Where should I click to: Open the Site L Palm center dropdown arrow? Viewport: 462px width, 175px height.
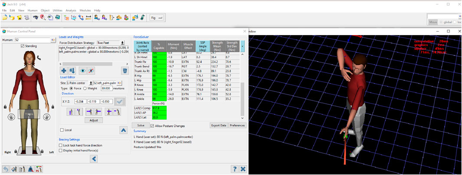[x=91, y=83]
